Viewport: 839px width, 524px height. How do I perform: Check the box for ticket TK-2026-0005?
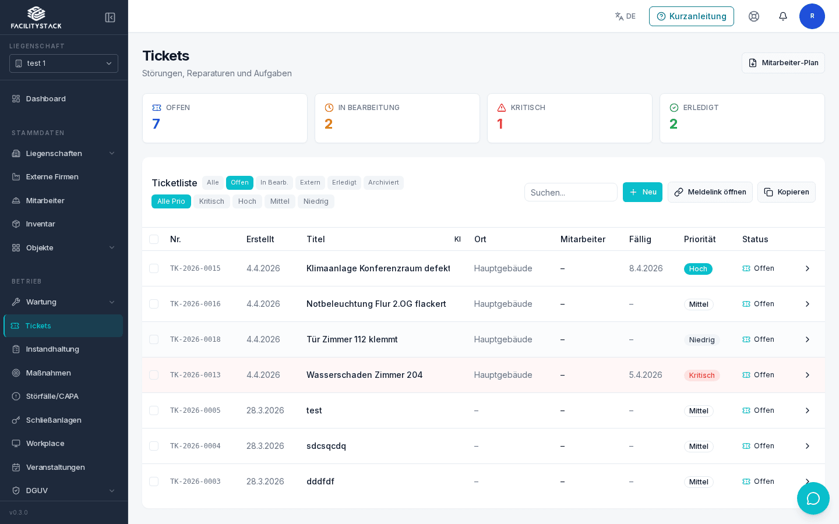point(154,410)
